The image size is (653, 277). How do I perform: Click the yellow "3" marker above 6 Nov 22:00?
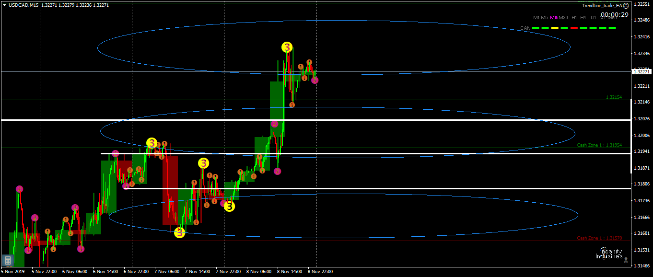tap(152, 142)
